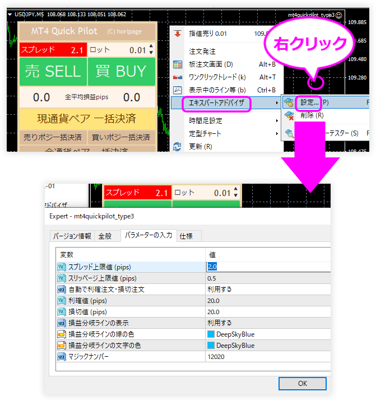376x401 pixels.
Task: Click the 損益分岐ラインの表示 integer icon
Action: tap(62, 323)
